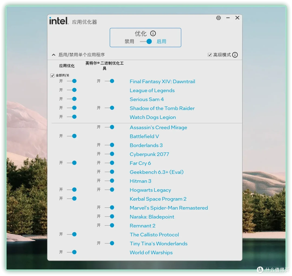Minimize the 应用优化器 window
This screenshot has width=292, height=276.
pos(228,18)
